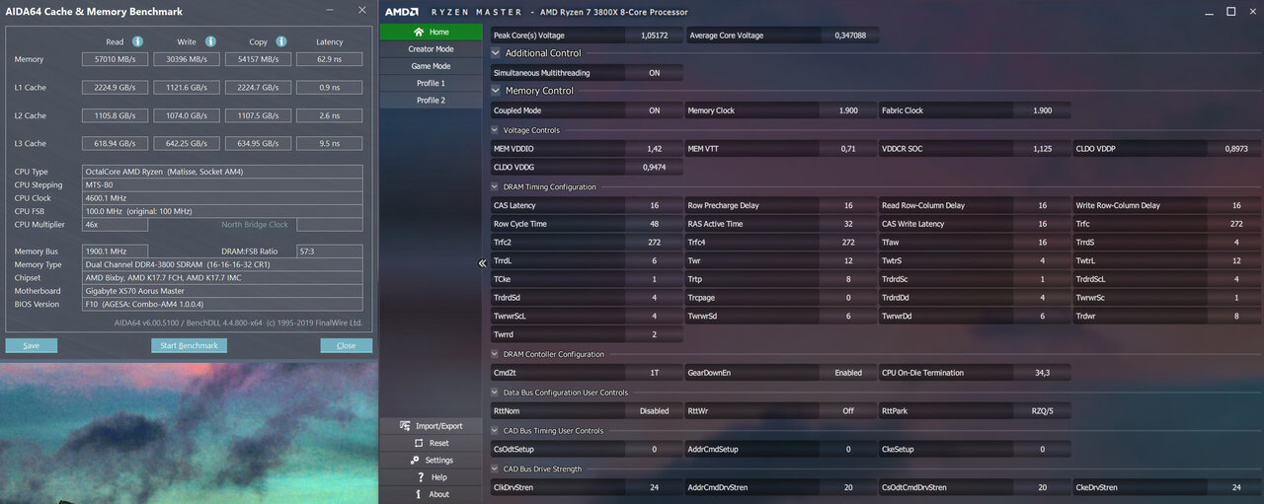
Task: Change the RttNom Disabled setting
Action: (654, 411)
